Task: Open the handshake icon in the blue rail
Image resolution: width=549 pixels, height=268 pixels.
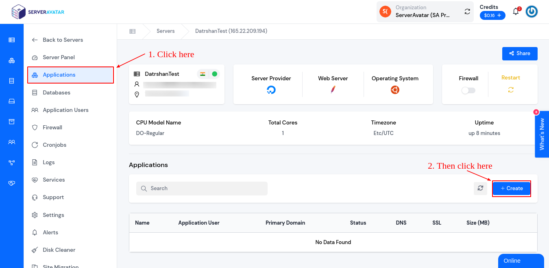Action: (x=12, y=183)
